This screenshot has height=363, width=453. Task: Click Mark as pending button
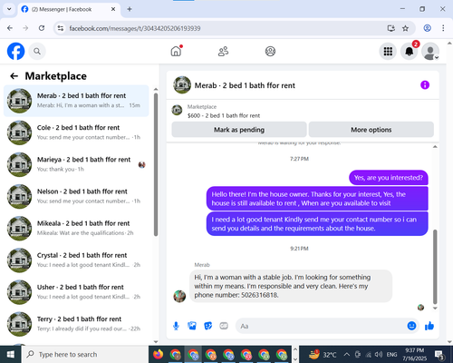coord(239,130)
